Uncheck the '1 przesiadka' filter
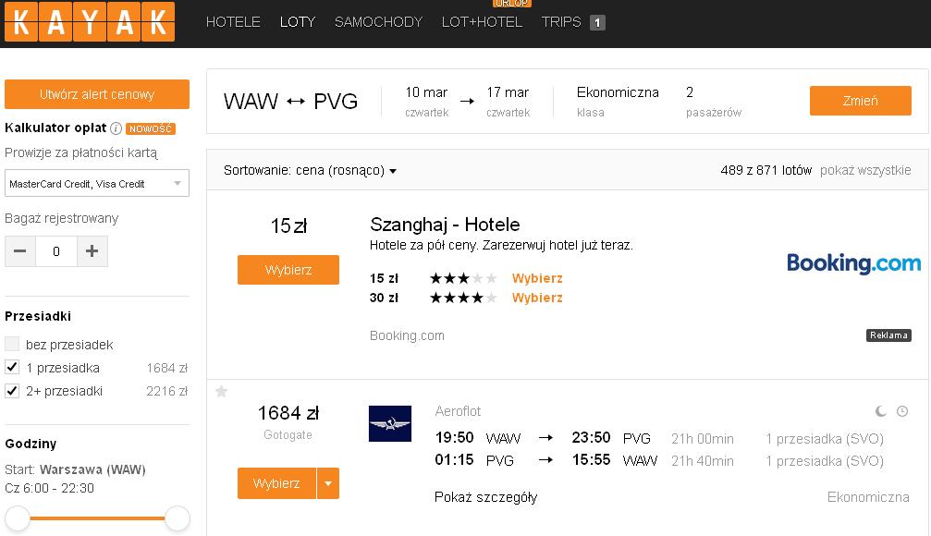The height and width of the screenshot is (536, 931). (12, 367)
